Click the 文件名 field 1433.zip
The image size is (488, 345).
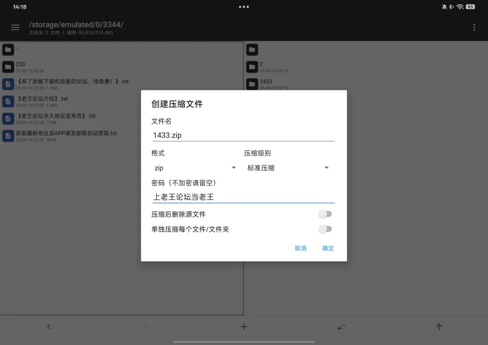pos(243,136)
